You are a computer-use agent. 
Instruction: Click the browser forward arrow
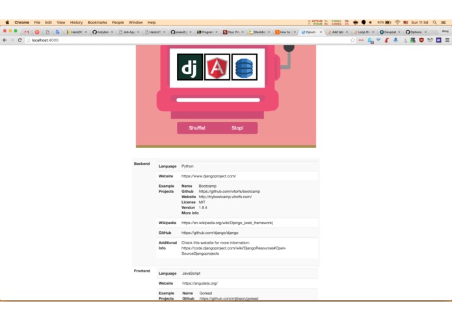tap(12, 40)
